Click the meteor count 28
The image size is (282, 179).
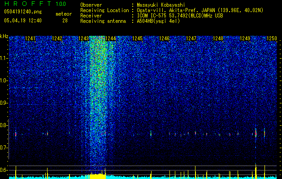pyautogui.click(x=65, y=21)
